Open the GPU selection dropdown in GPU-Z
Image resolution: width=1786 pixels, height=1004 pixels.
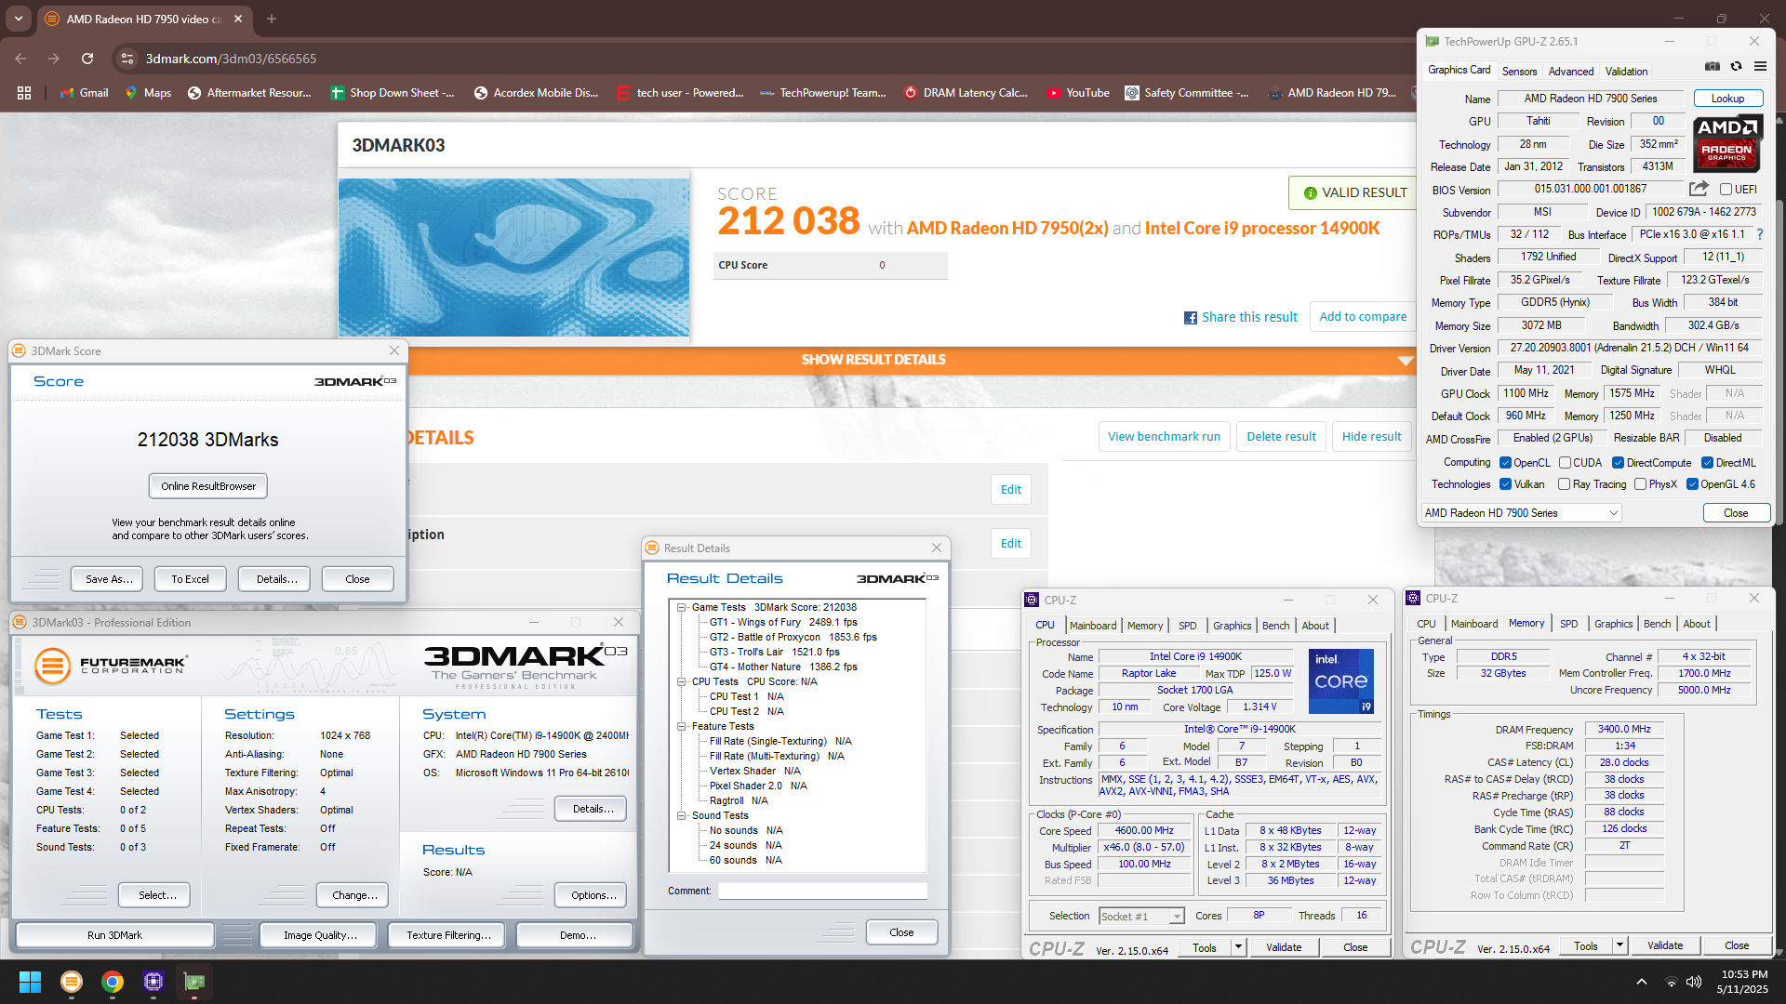click(x=1521, y=513)
